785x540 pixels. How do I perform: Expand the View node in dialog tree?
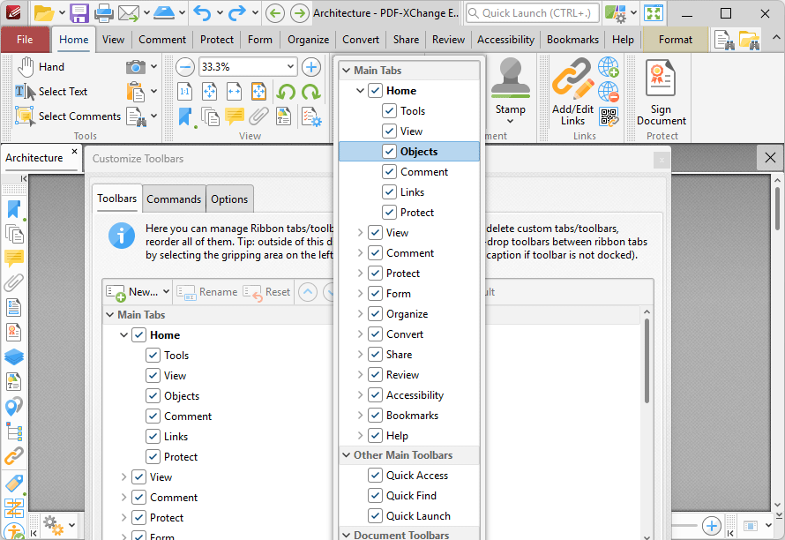(123, 476)
